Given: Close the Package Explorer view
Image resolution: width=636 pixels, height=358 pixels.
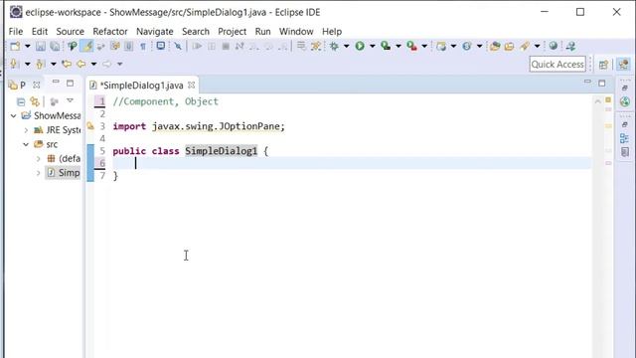Looking at the screenshot, I should [x=37, y=85].
